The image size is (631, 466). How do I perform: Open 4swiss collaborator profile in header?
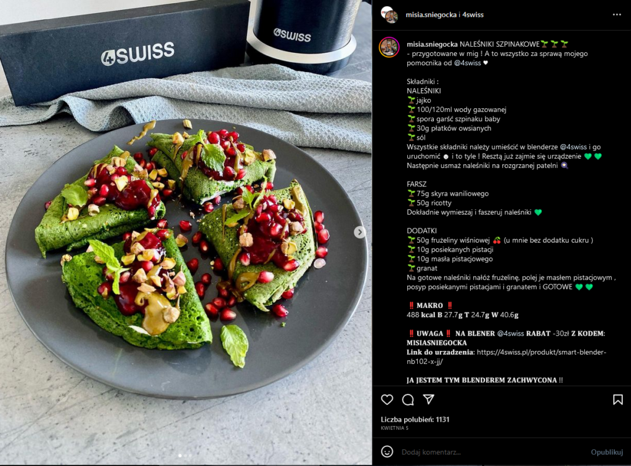click(x=473, y=15)
